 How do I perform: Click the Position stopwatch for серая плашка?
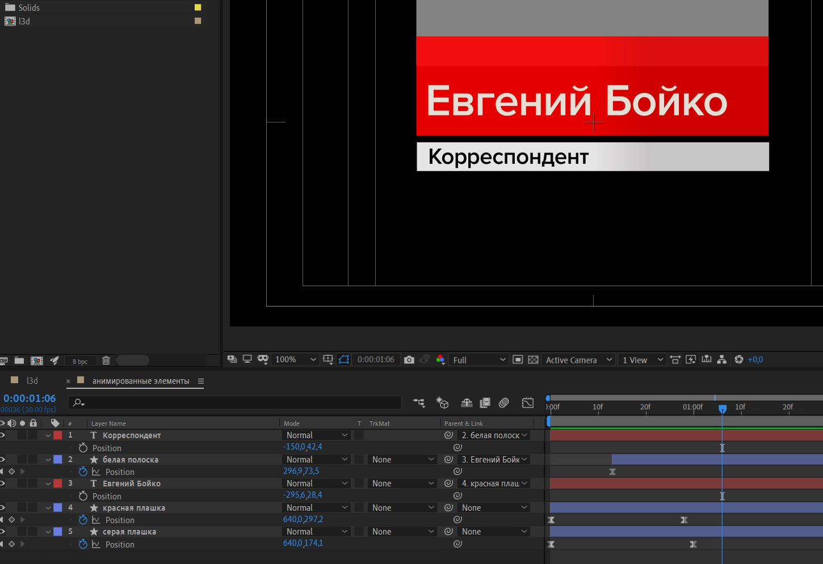point(83,544)
